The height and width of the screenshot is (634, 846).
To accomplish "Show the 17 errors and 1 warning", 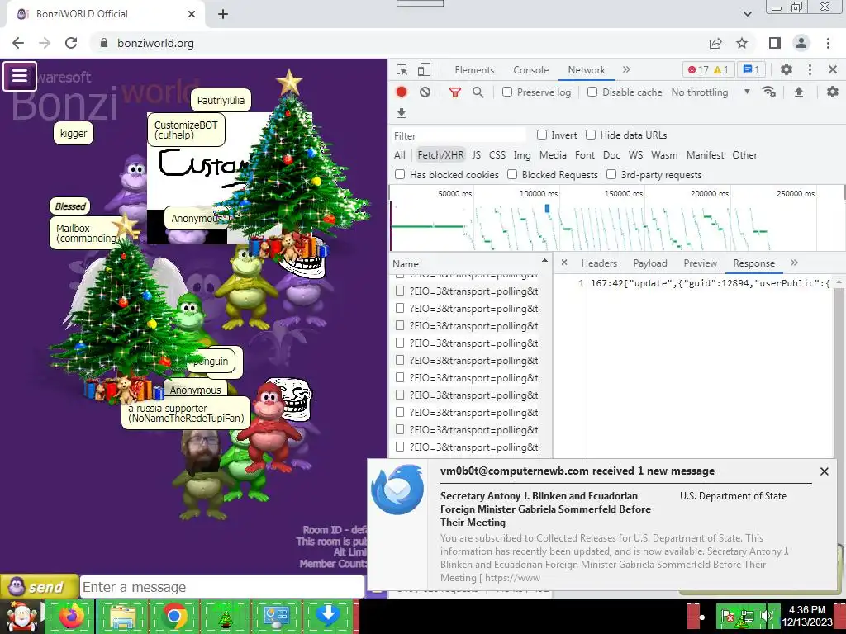I will coord(708,69).
